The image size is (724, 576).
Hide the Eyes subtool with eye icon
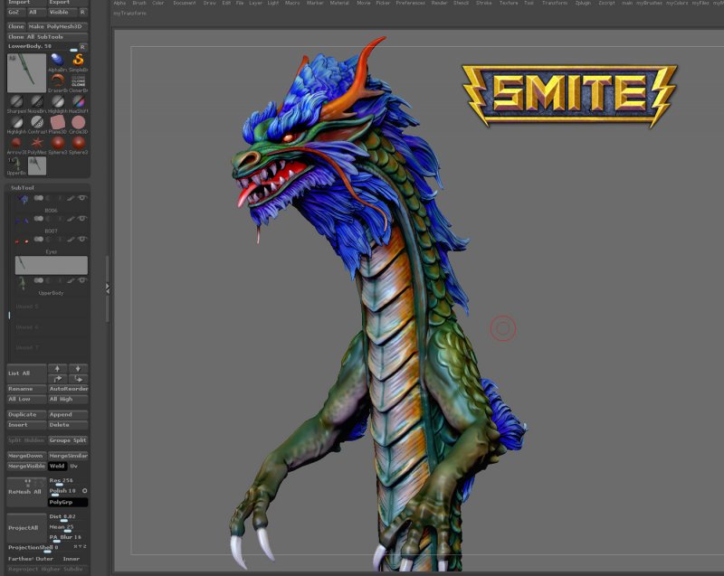pos(82,239)
